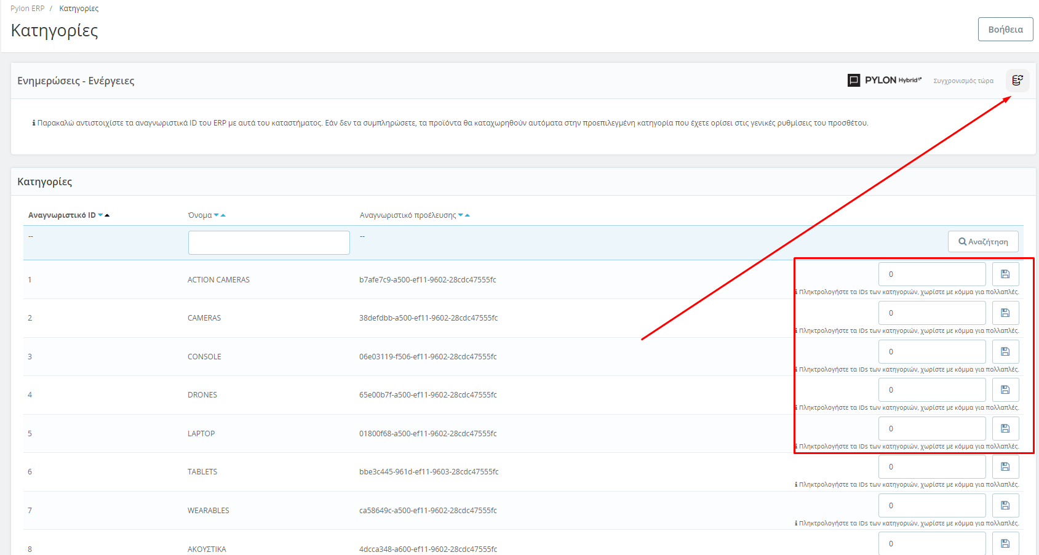The width and height of the screenshot is (1039, 555).
Task: Click source ID 01800f68-a500-ef11-9602-28cdc47555fc
Action: [428, 434]
